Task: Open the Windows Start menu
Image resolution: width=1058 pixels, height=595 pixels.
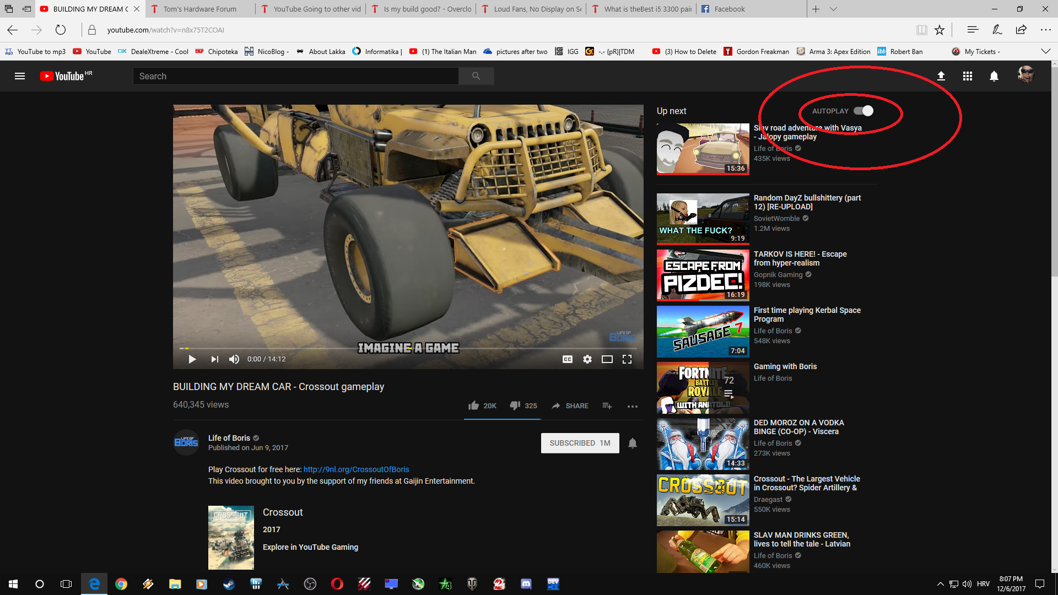Action: [13, 584]
